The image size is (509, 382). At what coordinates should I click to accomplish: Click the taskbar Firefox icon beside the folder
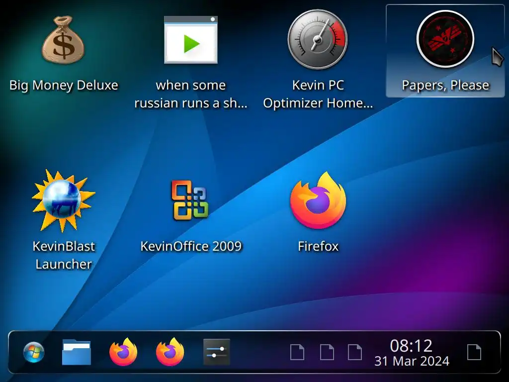click(x=123, y=352)
